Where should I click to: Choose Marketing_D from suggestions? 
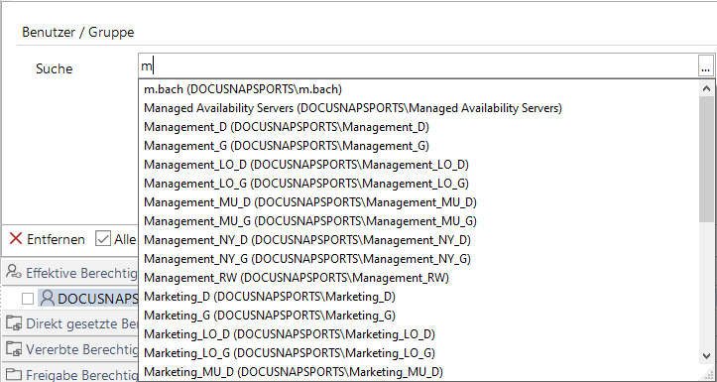click(x=270, y=297)
